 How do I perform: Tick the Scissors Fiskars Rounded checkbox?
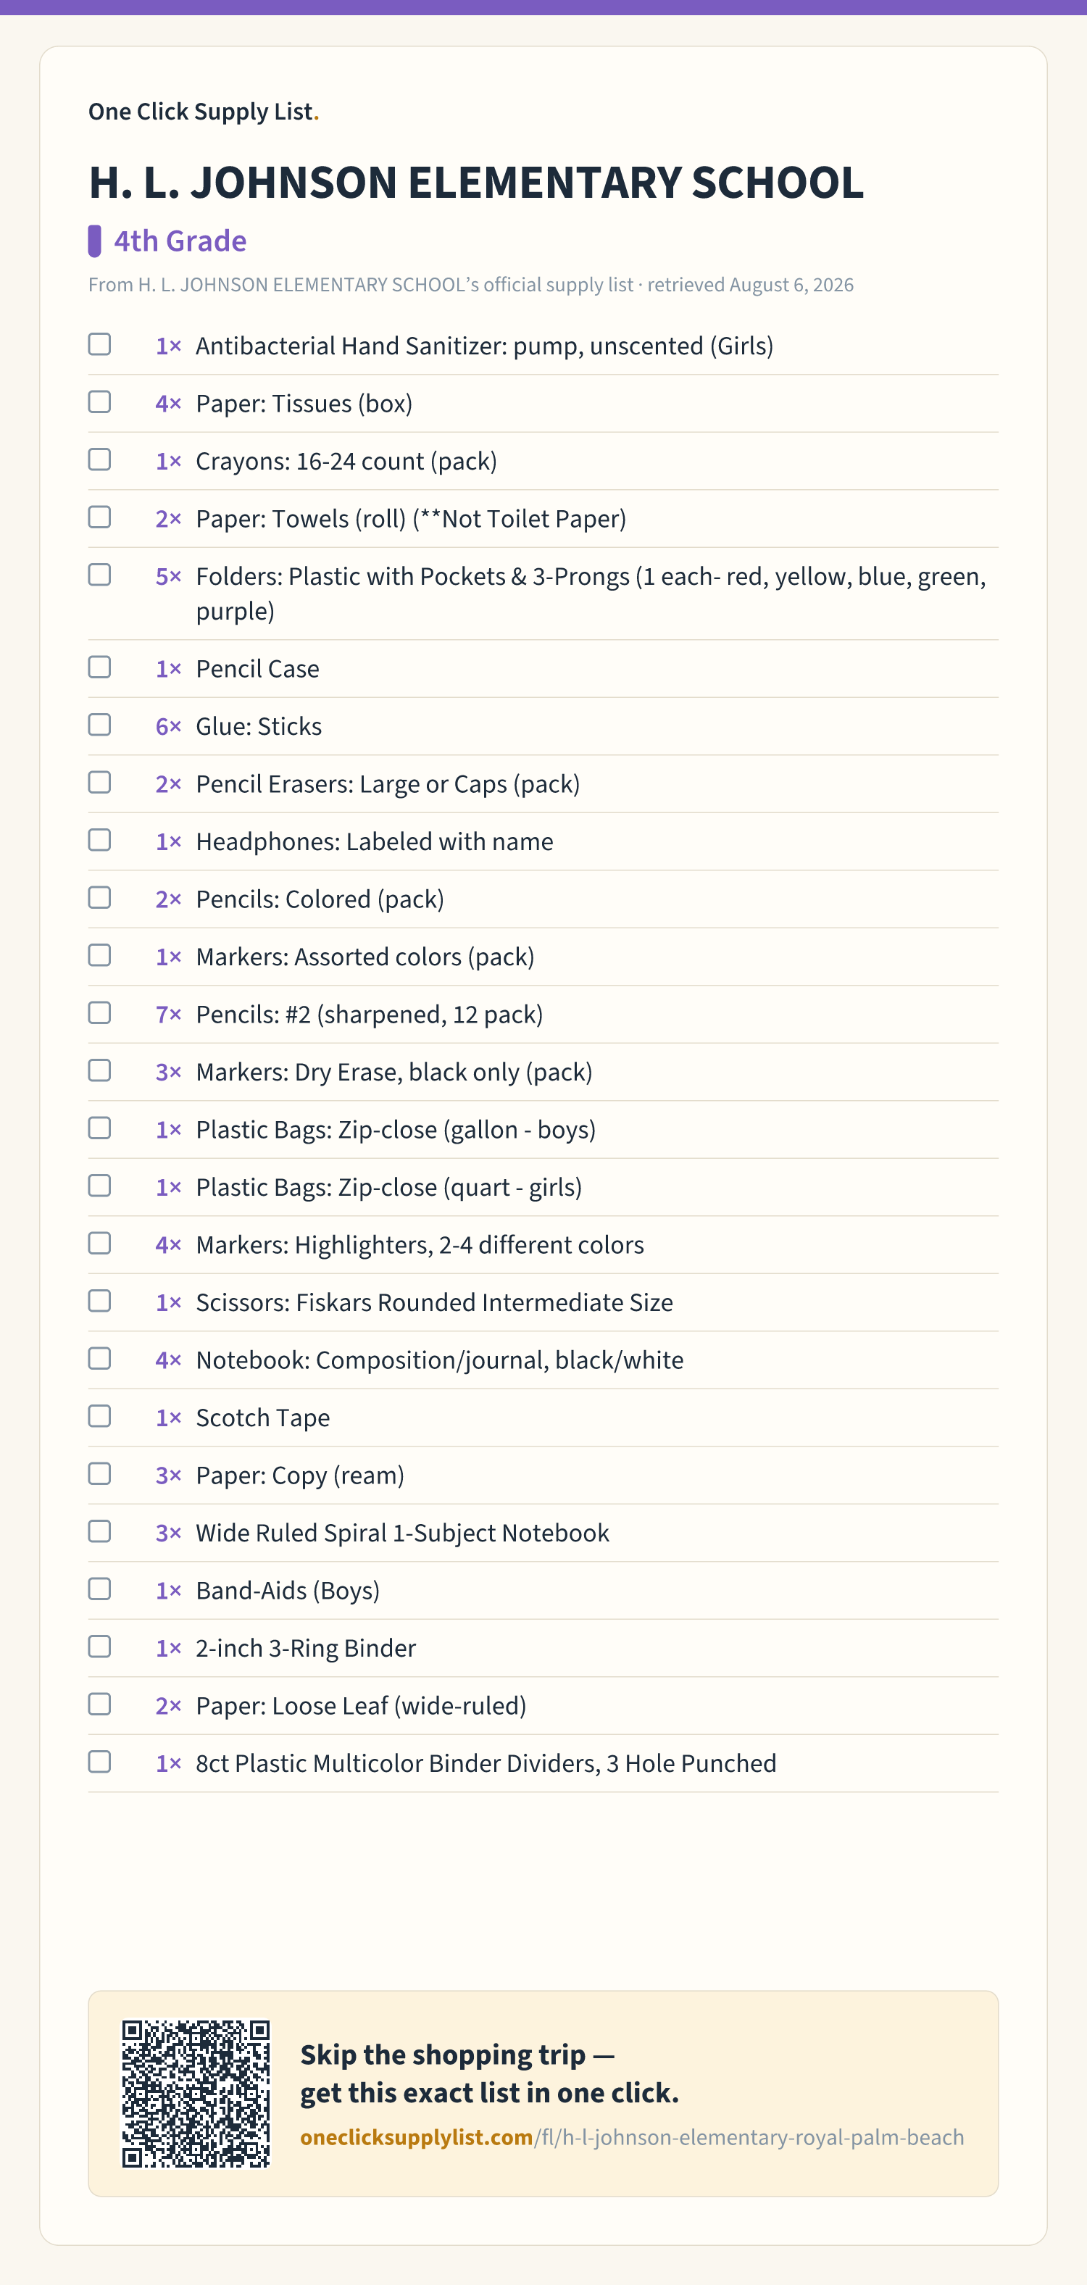99,1302
